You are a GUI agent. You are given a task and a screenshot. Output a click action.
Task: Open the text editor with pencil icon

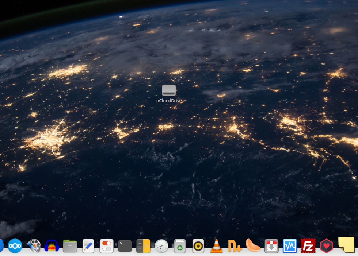pos(88,246)
